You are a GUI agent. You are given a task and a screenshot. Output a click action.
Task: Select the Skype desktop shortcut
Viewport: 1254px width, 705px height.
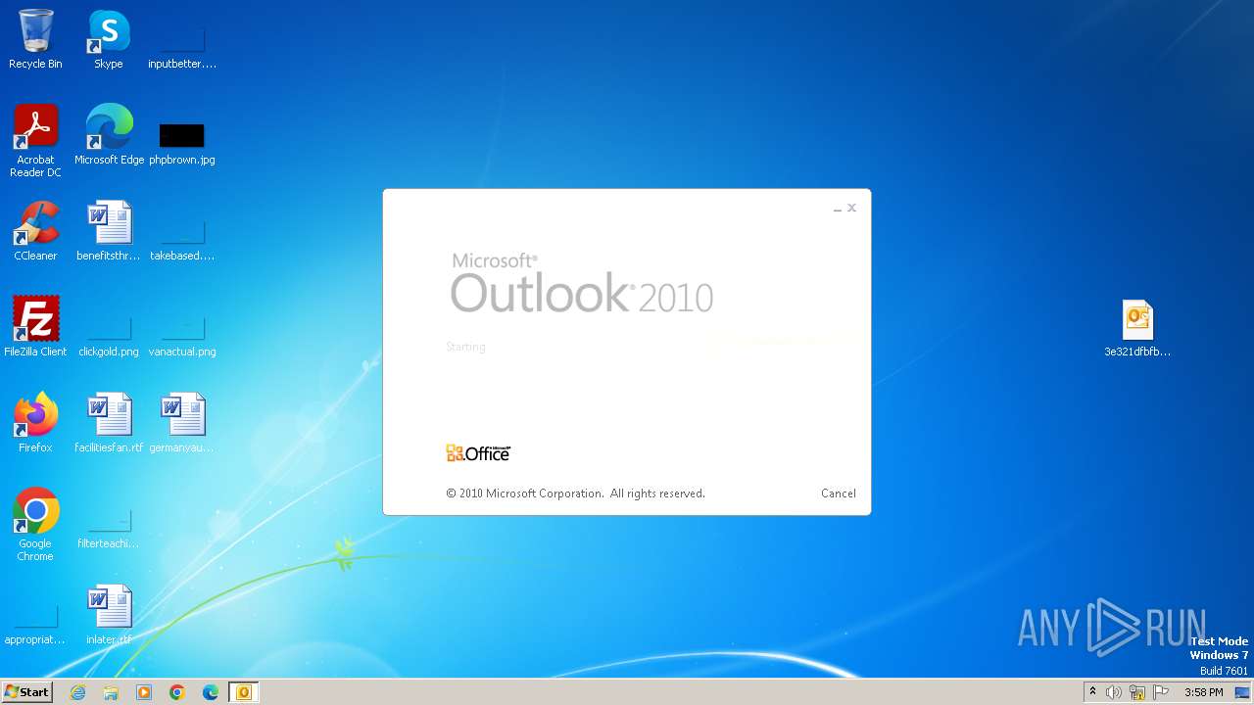point(109,40)
